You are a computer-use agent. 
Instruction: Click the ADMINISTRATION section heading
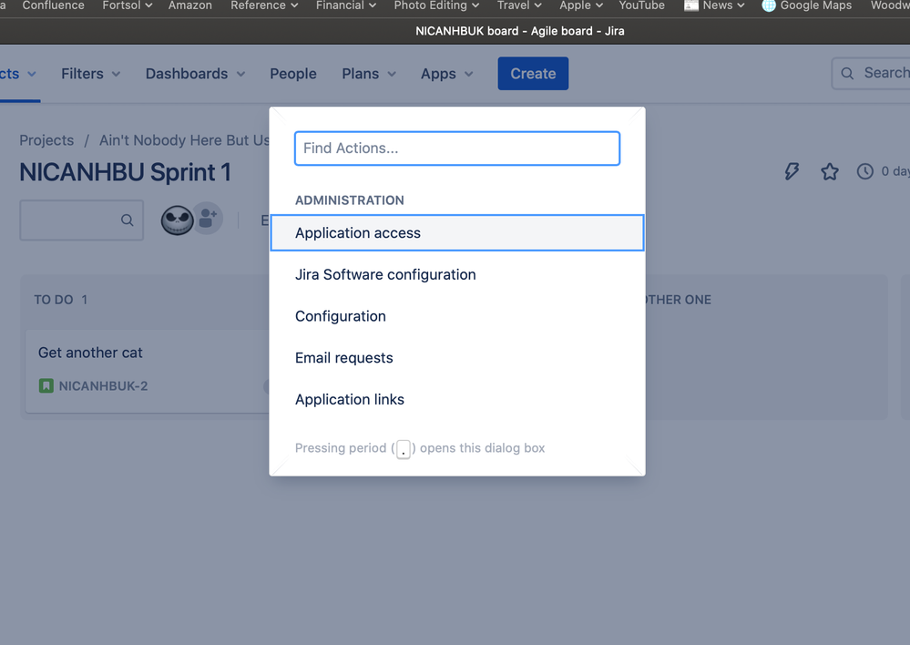coord(350,200)
